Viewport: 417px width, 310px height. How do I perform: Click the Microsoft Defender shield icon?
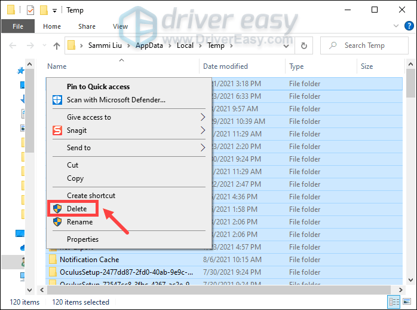coord(57,100)
